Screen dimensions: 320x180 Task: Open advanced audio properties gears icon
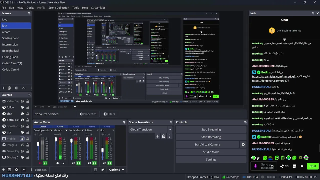(x=103, y=170)
